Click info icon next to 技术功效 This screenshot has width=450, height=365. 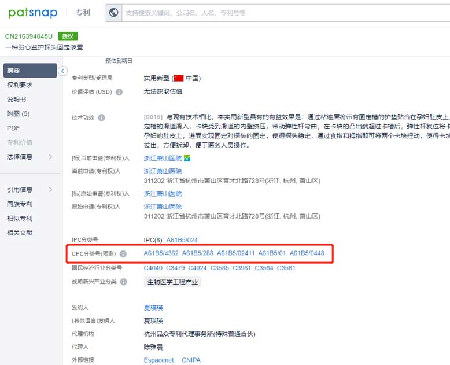101,117
